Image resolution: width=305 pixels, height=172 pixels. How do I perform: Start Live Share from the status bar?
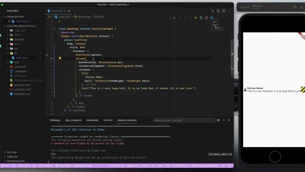(63, 166)
